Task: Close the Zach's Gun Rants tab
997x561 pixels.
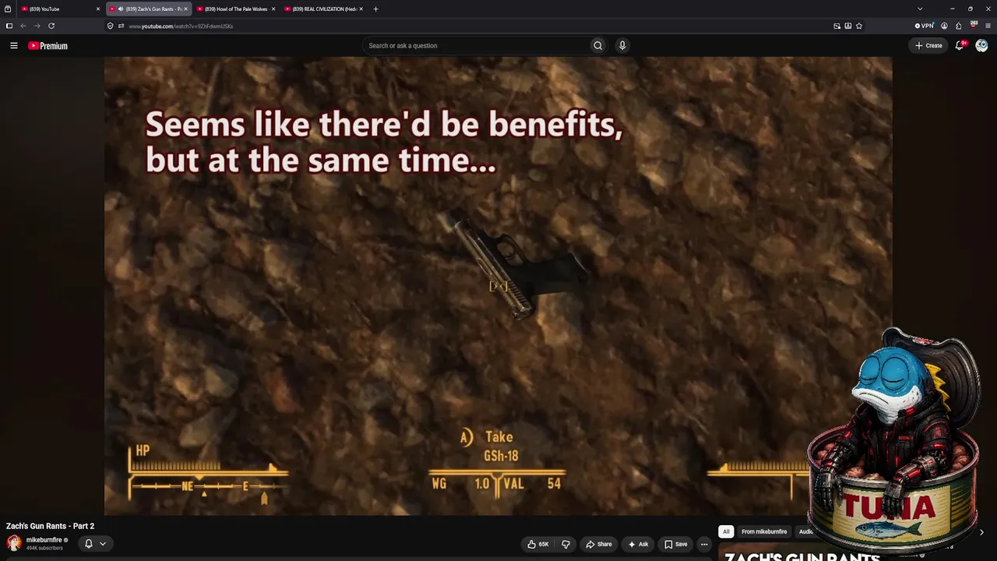Action: [x=185, y=9]
